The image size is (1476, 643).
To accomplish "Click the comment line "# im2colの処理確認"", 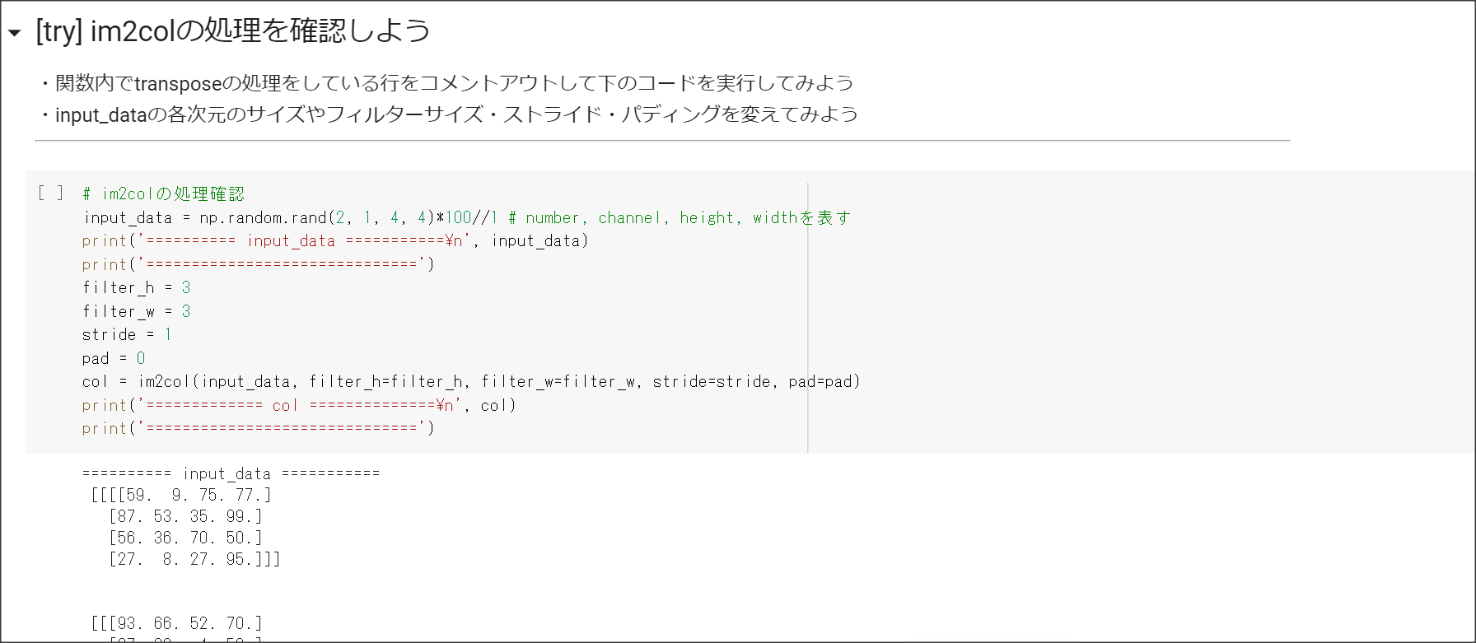I will click(163, 194).
